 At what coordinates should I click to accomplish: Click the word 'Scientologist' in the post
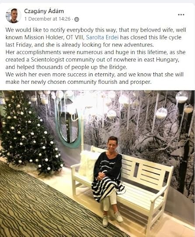[48, 60]
